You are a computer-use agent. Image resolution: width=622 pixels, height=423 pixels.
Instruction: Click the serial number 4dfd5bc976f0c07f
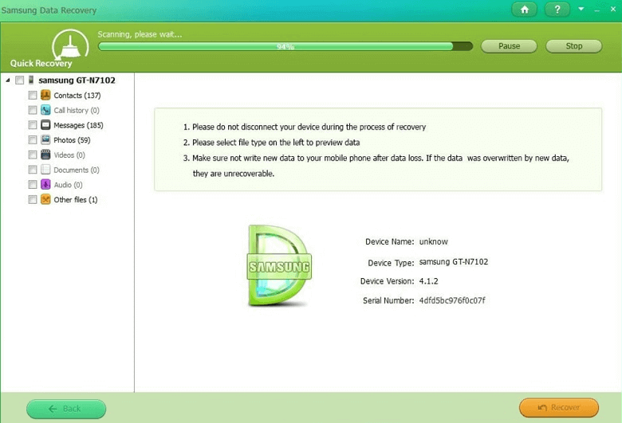pyautogui.click(x=452, y=300)
